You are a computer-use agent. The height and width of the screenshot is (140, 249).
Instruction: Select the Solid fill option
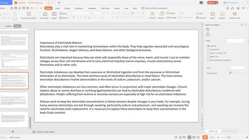click(212, 46)
